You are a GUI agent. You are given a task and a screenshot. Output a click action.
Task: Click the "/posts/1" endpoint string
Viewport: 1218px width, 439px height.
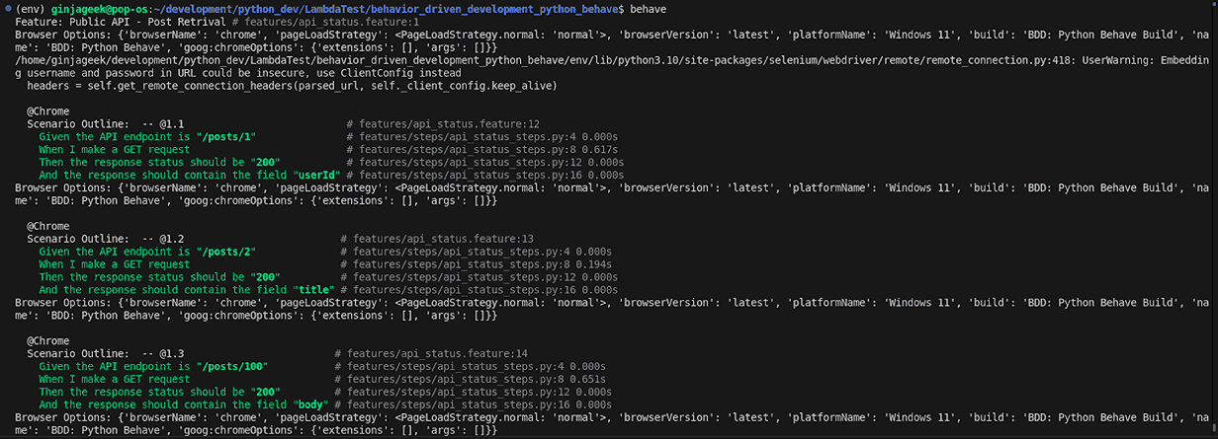[225, 136]
